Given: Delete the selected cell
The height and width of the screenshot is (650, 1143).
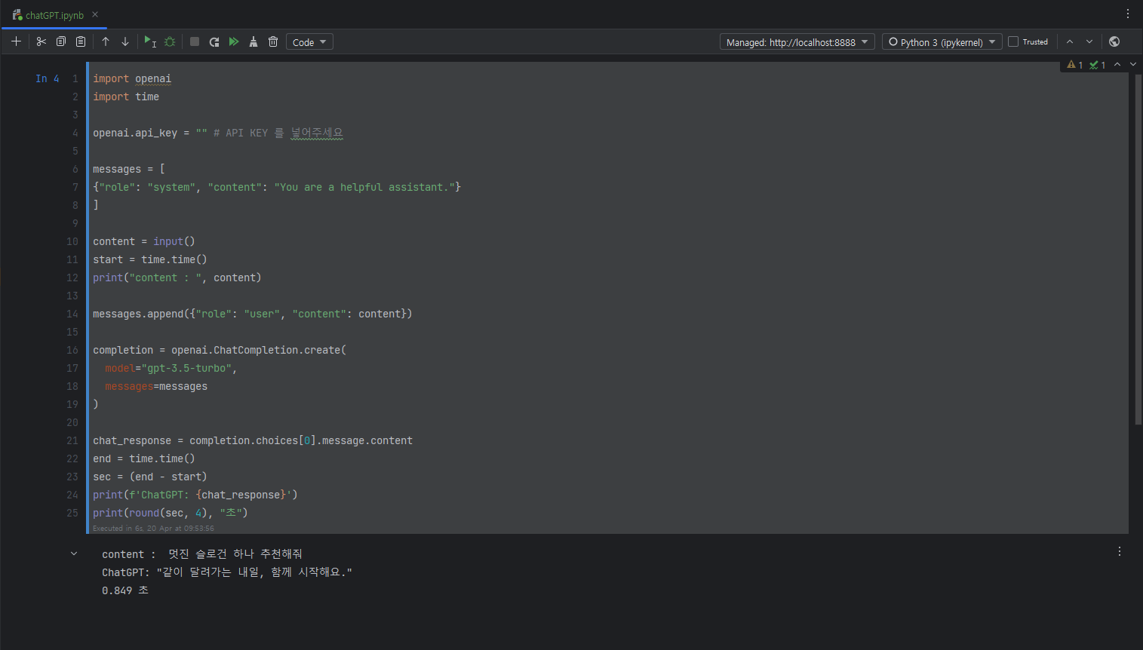Looking at the screenshot, I should point(273,41).
